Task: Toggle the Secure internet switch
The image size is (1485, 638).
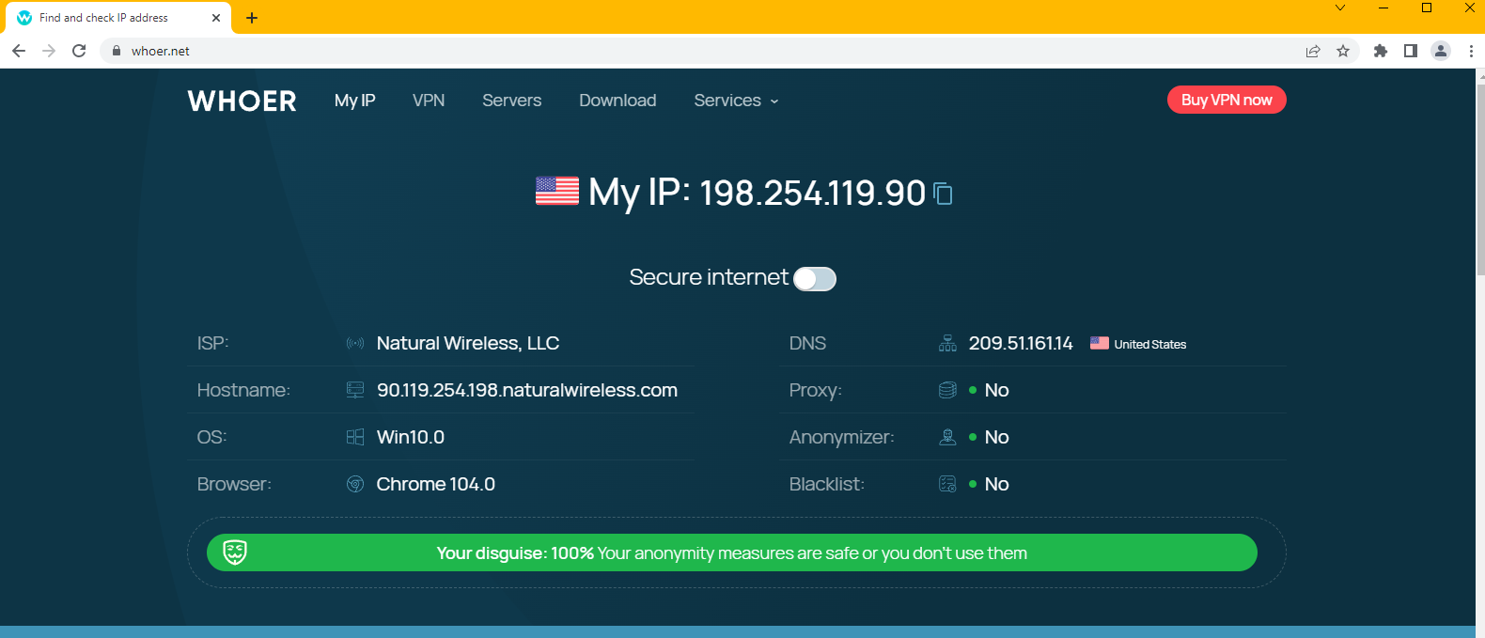Action: [x=815, y=279]
